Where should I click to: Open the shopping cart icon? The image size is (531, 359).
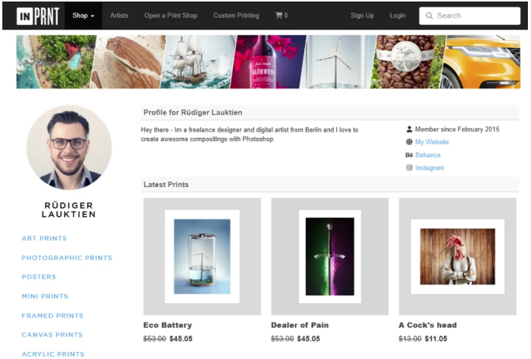tap(281, 16)
